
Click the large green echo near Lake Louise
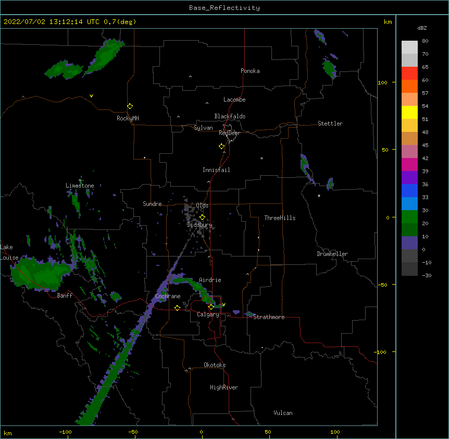coord(40,273)
